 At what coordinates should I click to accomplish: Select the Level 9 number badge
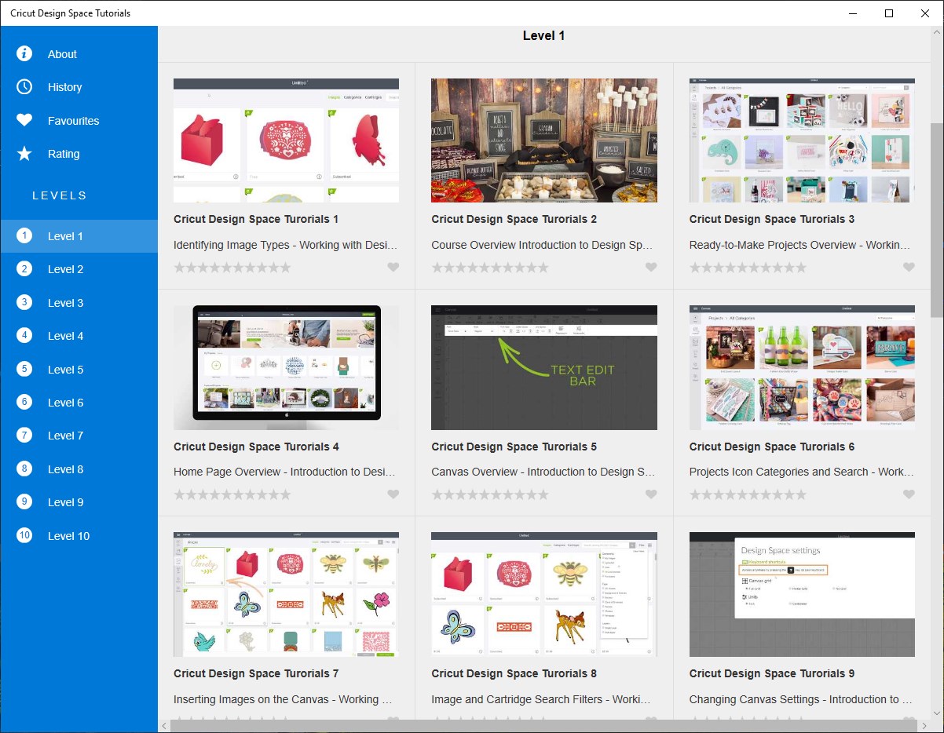[24, 501]
